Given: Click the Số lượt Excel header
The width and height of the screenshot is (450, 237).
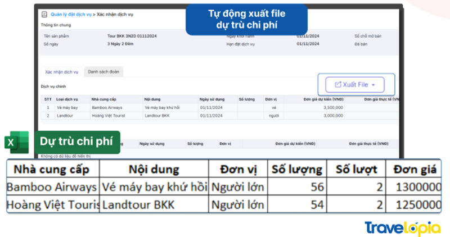Looking at the screenshot, I should (356, 169).
